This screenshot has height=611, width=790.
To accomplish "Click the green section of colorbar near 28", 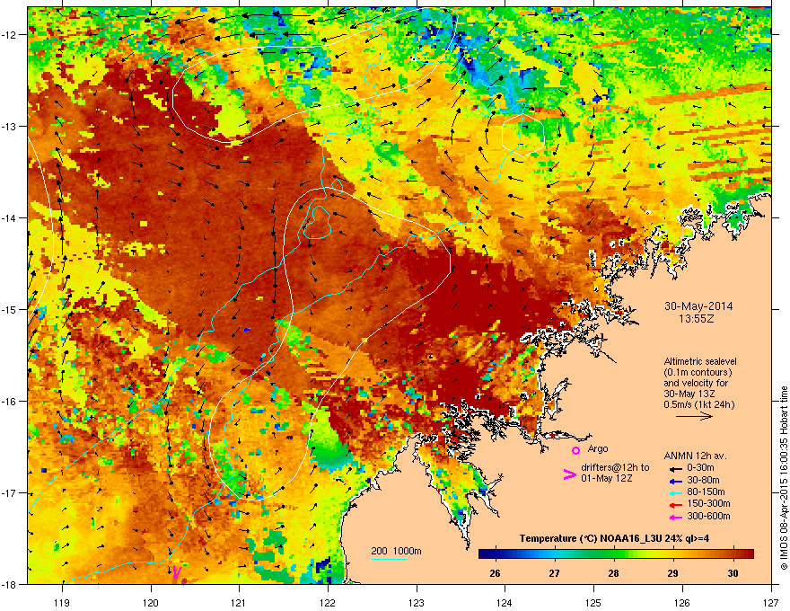I will coord(614,554).
